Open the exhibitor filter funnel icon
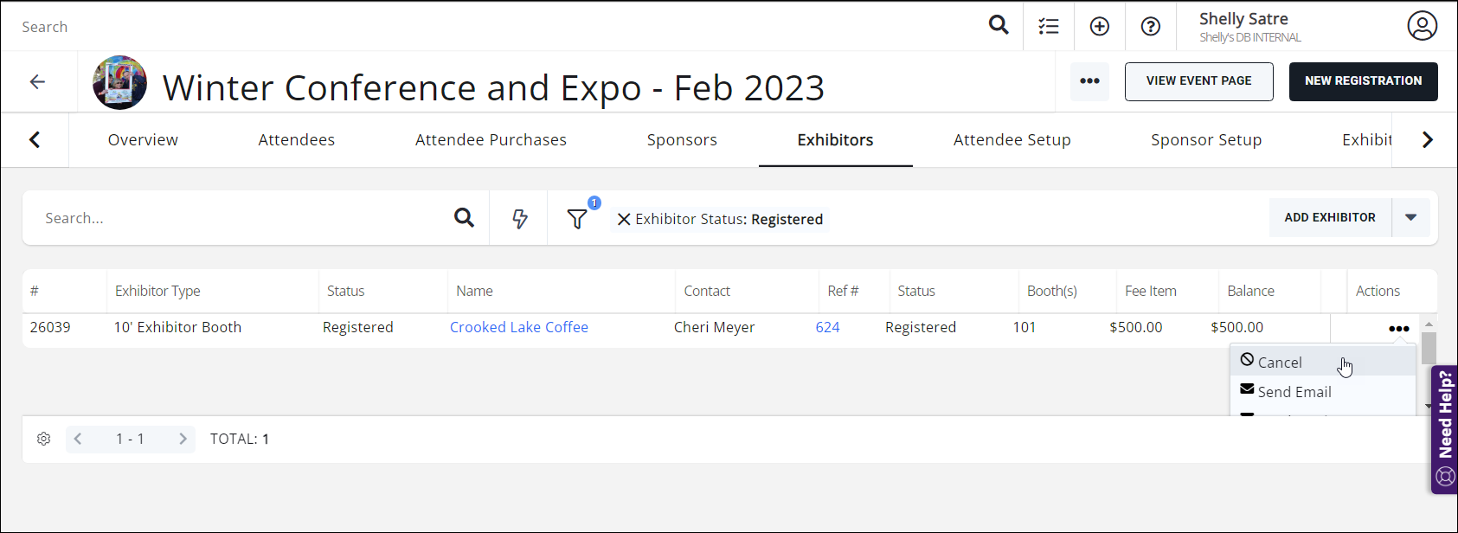Viewport: 1458px width, 533px height. [x=577, y=219]
